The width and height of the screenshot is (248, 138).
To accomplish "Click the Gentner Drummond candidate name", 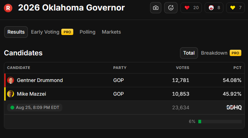I will click(40, 80).
